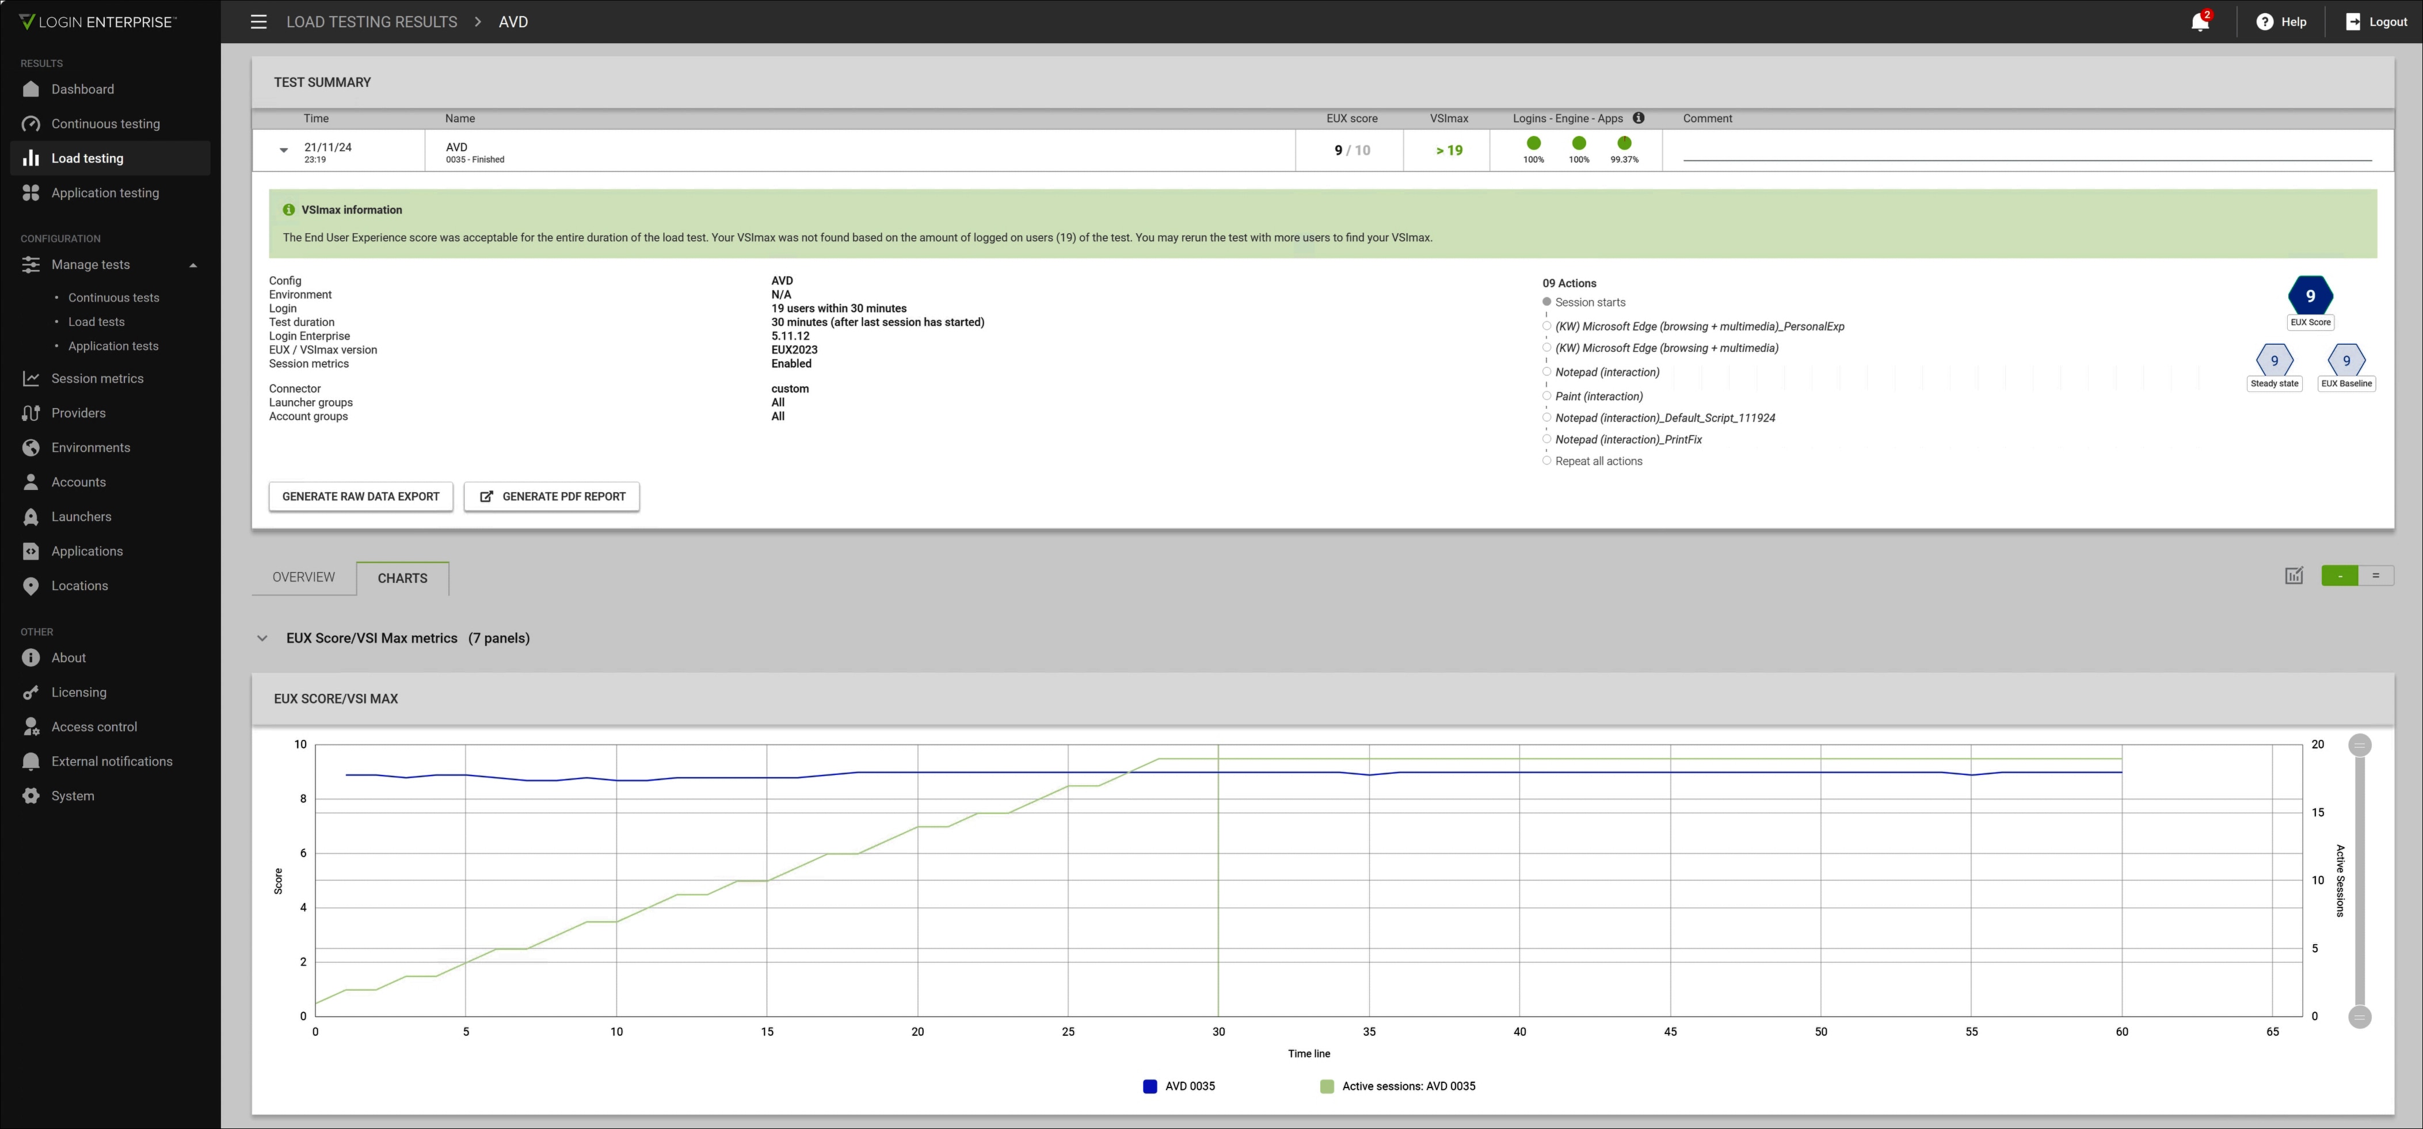Switch to the Overview tab

tap(304, 577)
